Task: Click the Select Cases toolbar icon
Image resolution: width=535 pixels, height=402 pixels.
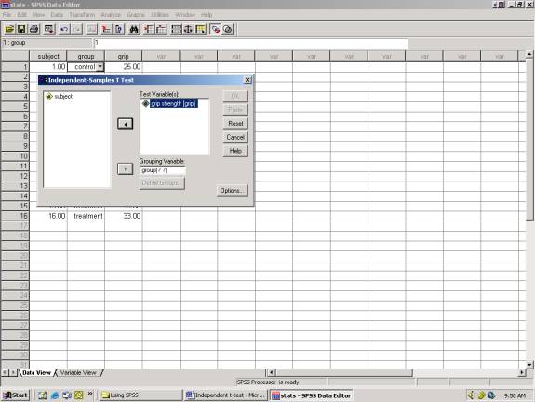Action: pyautogui.click(x=201, y=30)
